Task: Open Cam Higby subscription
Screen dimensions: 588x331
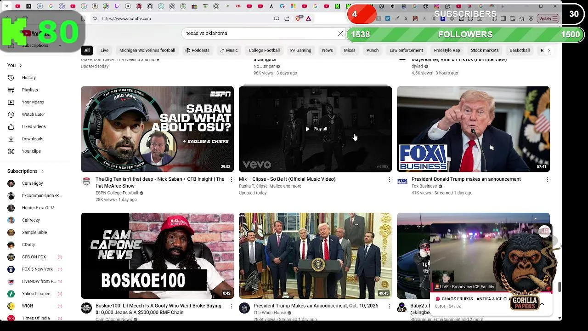Action: [32, 183]
